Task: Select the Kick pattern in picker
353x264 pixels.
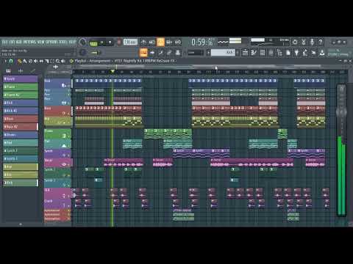Action: tap(21, 103)
